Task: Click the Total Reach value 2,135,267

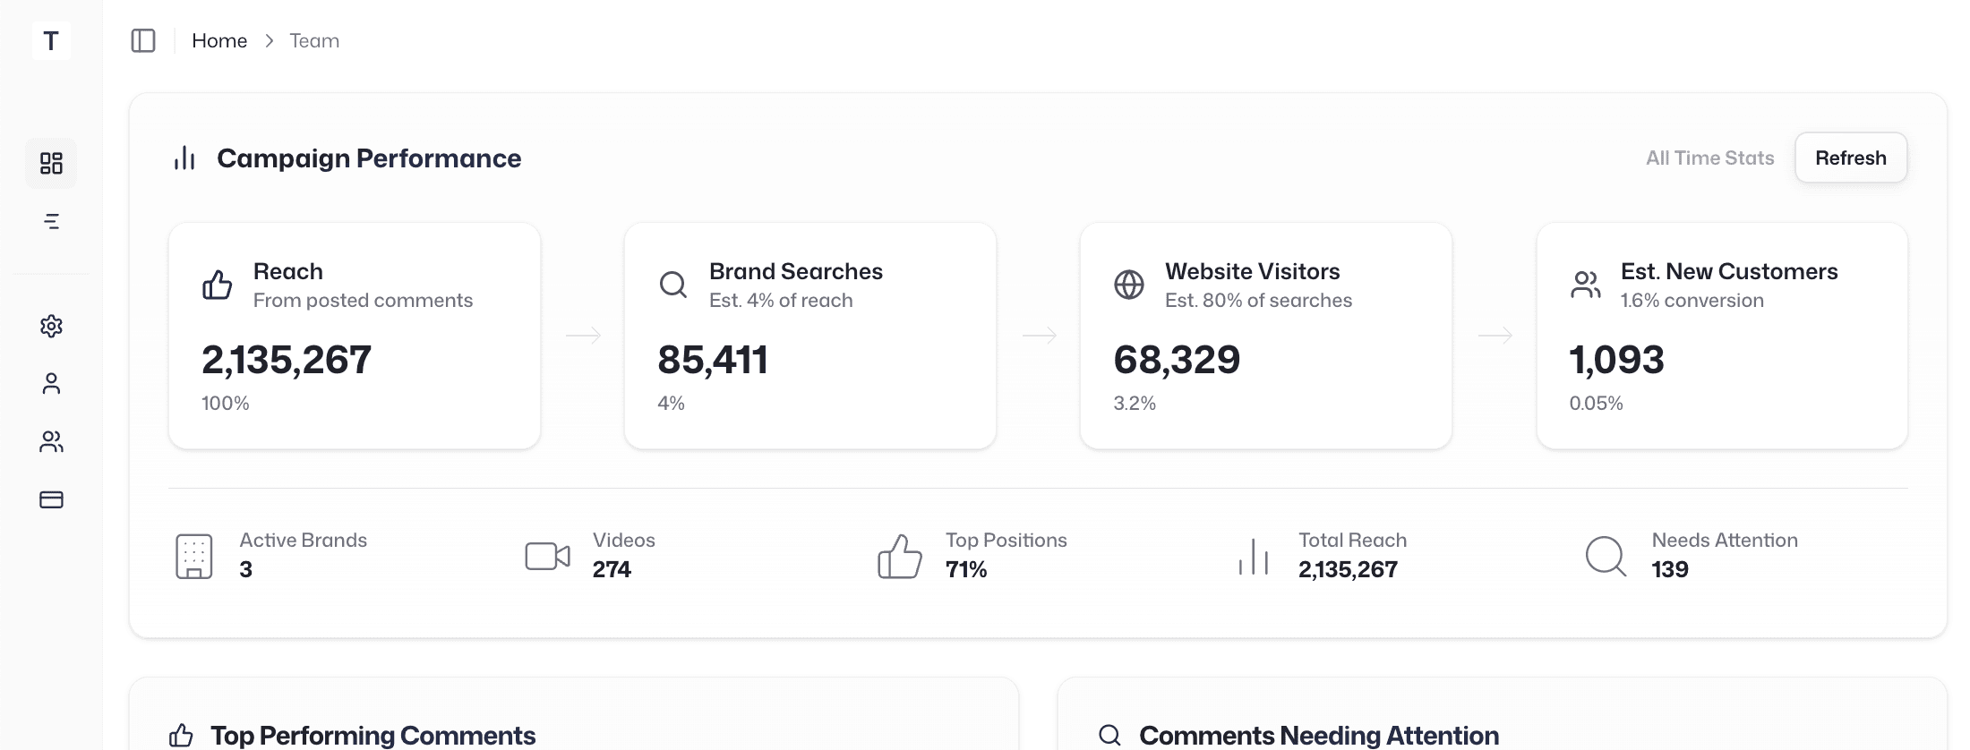Action: pyautogui.click(x=1348, y=569)
